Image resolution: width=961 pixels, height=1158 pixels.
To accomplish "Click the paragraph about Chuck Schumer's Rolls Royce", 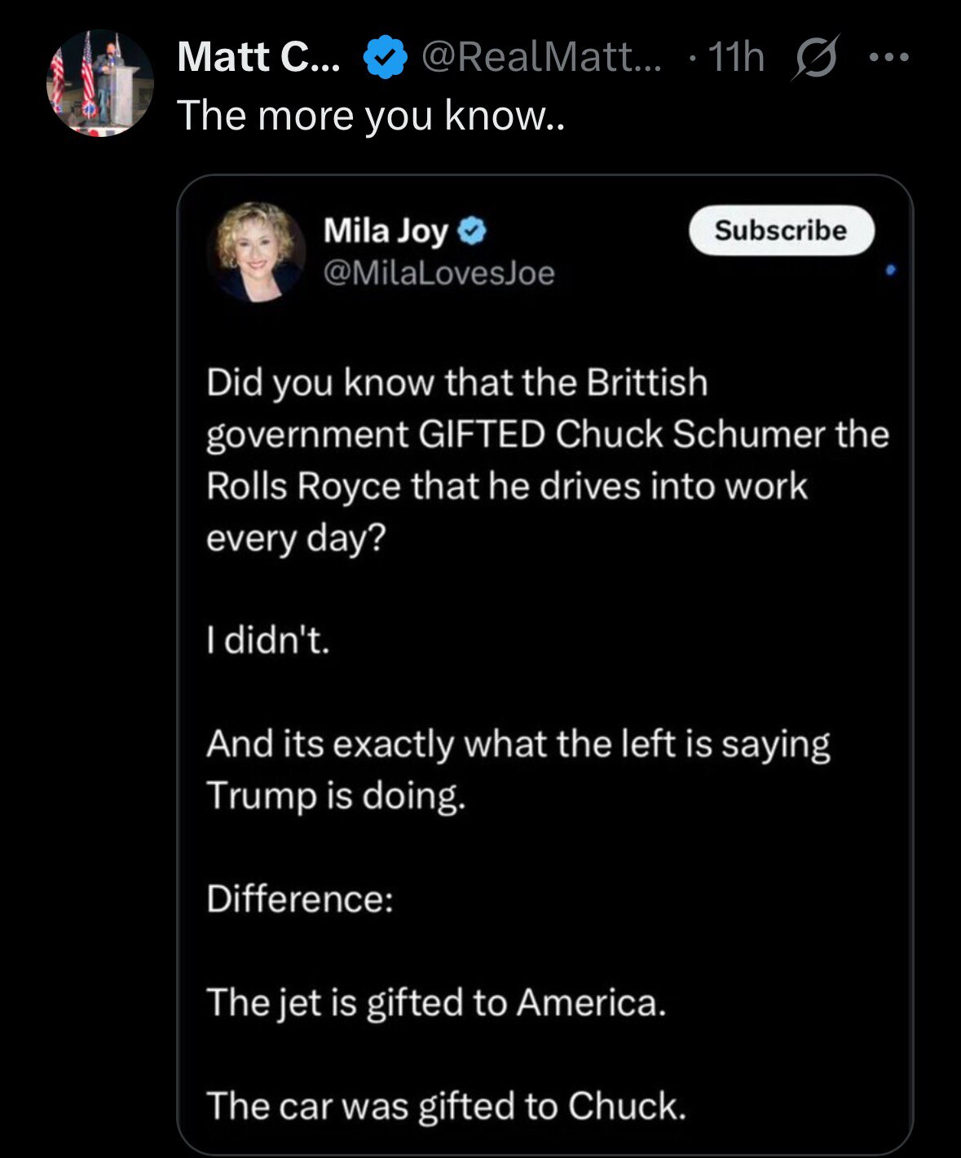I will pyautogui.click(x=546, y=460).
